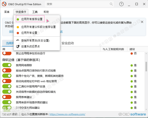
Task: Click the 建议 column header
Action: click(132, 49)
